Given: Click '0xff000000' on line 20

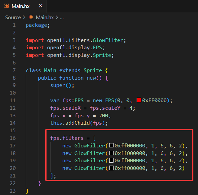Looking at the screenshot, I should [x=130, y=168].
